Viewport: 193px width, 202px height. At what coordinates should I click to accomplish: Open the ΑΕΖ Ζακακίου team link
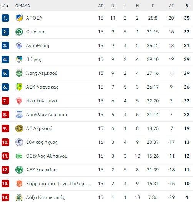[41, 170]
